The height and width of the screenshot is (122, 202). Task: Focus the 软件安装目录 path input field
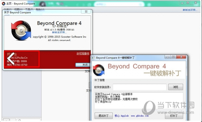(140, 87)
